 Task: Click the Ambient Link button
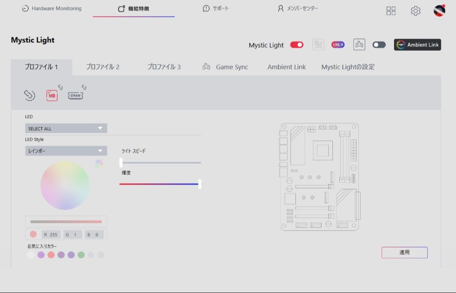click(x=417, y=45)
